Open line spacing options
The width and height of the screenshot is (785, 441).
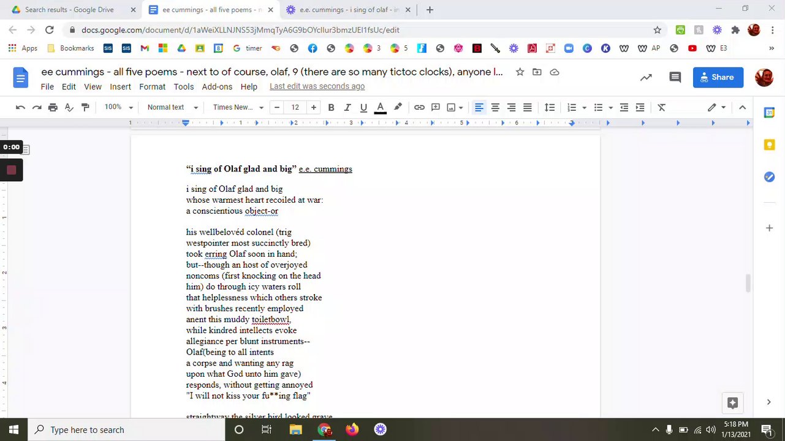click(550, 107)
